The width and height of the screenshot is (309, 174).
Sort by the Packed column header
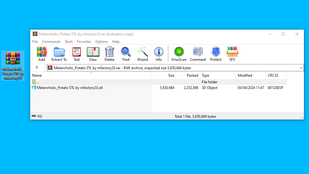pyautogui.click(x=188, y=75)
